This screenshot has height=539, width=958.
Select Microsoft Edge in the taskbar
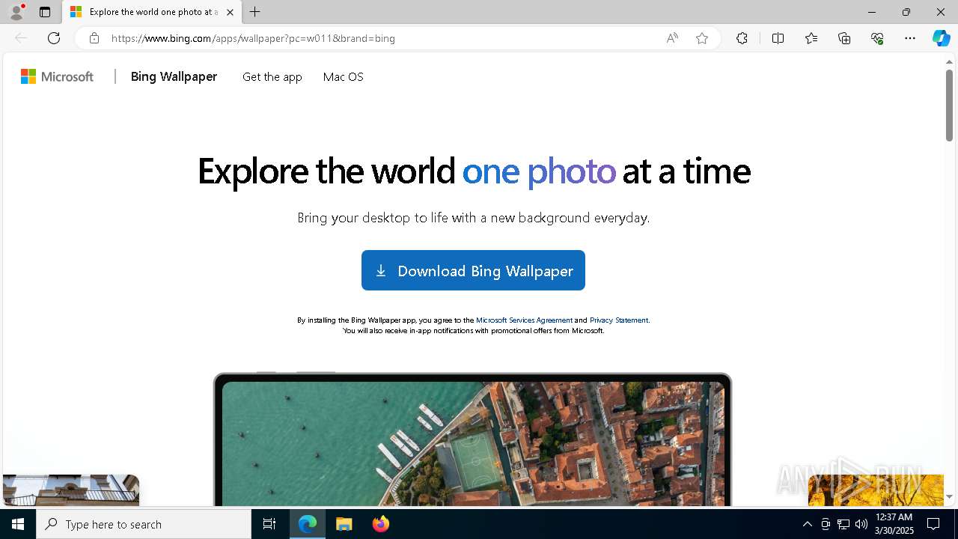[308, 524]
